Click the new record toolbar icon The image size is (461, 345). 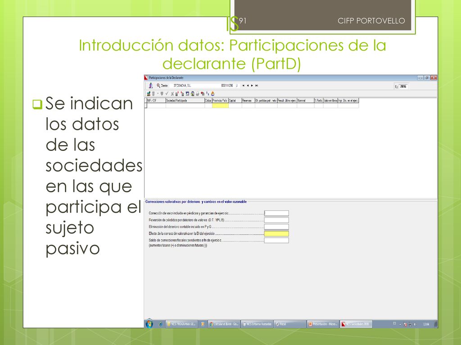tap(149, 94)
